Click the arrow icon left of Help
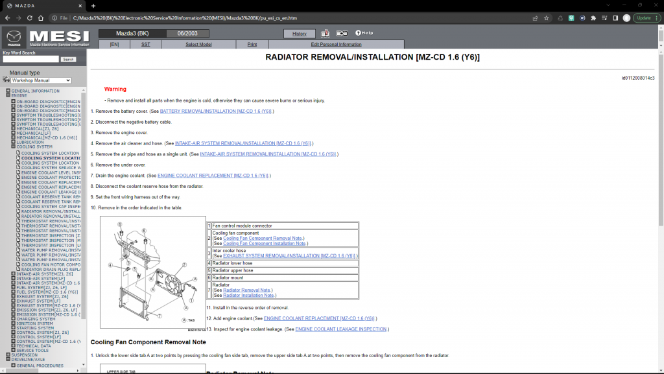 [x=342, y=33]
